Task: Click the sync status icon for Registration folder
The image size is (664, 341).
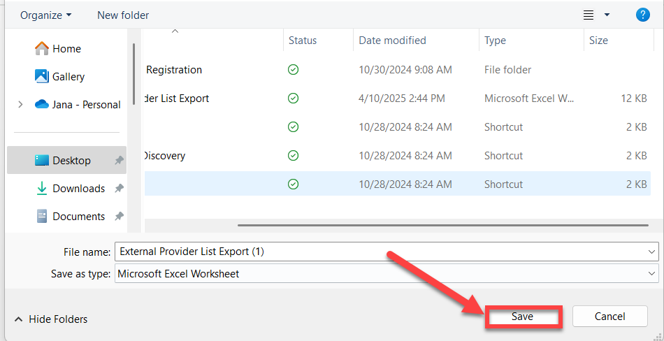Action: click(294, 70)
